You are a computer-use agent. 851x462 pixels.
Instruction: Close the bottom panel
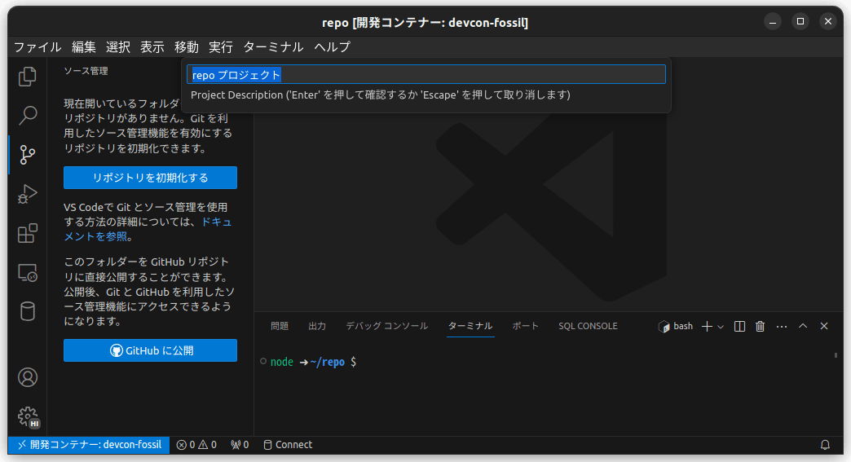[x=824, y=326]
